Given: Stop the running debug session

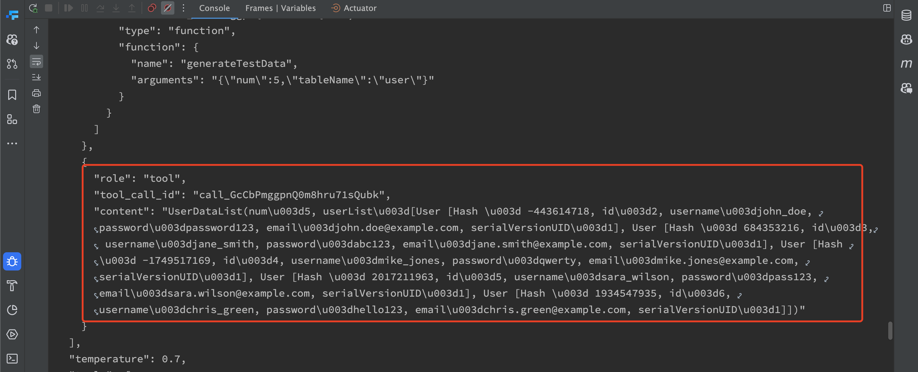Looking at the screenshot, I should [49, 8].
